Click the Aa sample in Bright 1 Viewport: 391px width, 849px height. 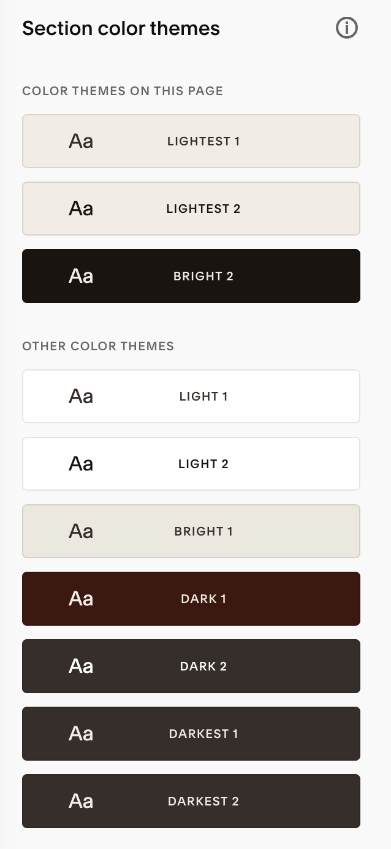pyautogui.click(x=81, y=531)
